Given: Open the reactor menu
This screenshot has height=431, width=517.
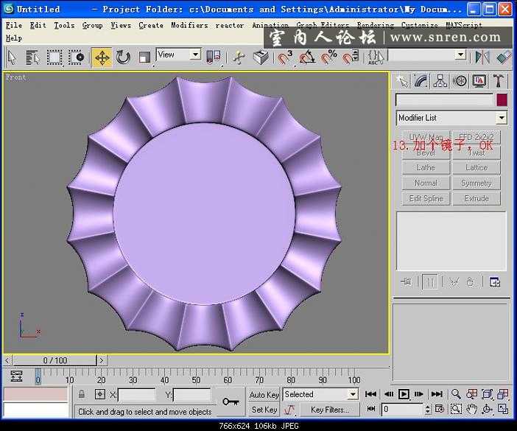Looking at the screenshot, I should [x=230, y=25].
